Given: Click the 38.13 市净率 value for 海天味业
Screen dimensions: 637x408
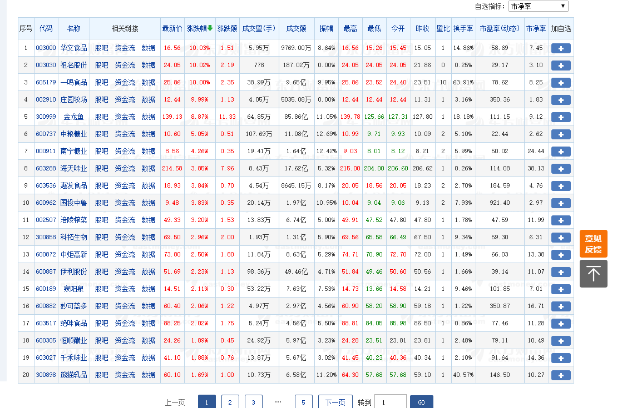Looking at the screenshot, I should (536, 169).
